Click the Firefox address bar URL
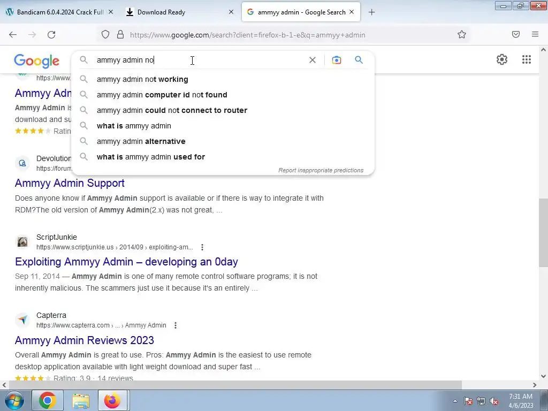 [x=247, y=35]
